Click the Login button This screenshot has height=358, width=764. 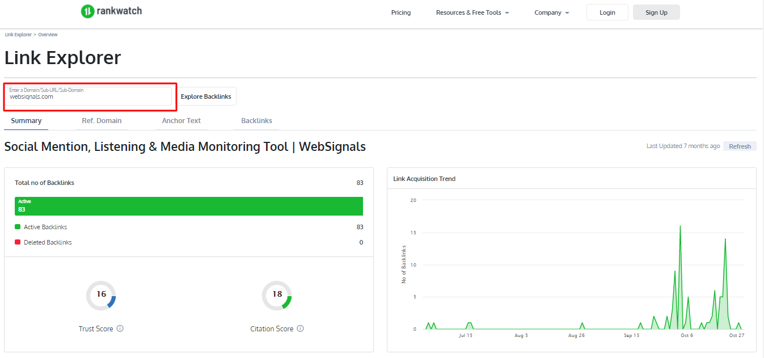(607, 12)
